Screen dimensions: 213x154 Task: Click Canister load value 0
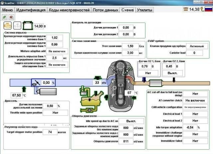[x=194, y=53]
